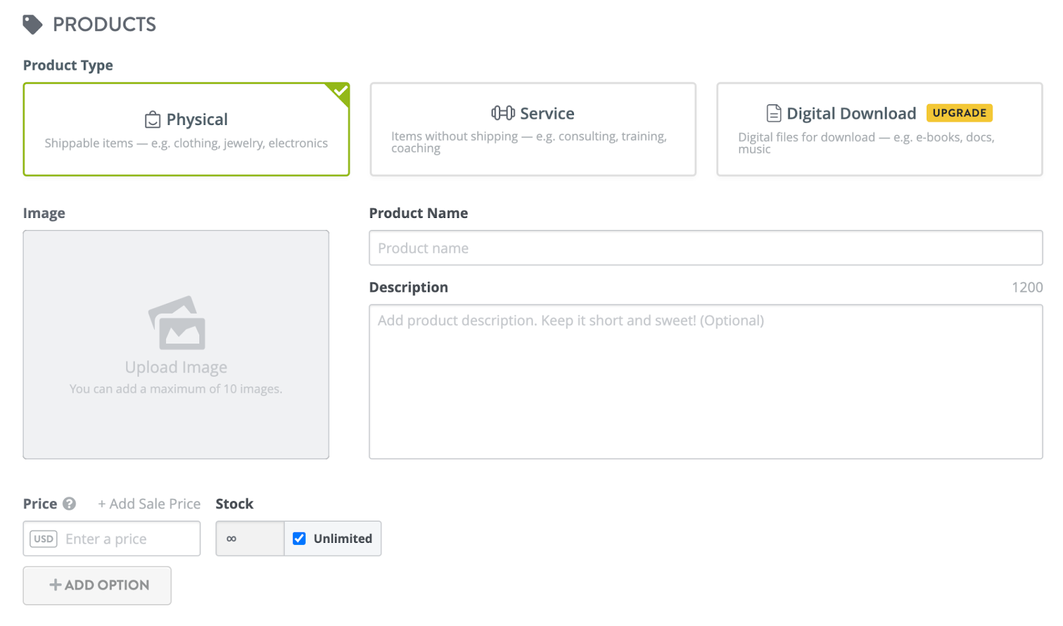Click the Add Sale Price link

click(149, 504)
